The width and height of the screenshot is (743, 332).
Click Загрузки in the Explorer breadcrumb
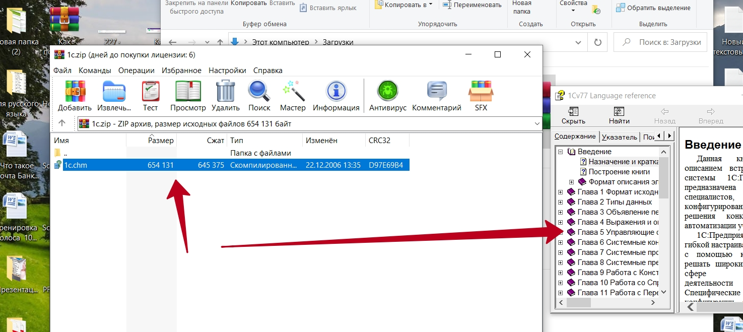pyautogui.click(x=338, y=43)
